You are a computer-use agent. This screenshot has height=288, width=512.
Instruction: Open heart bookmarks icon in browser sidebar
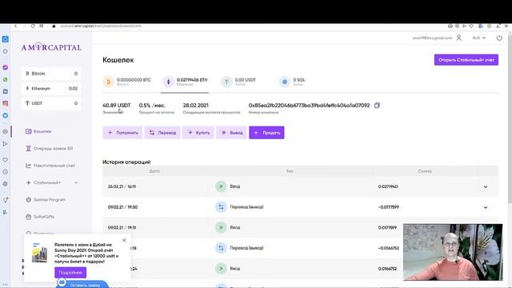(6, 160)
